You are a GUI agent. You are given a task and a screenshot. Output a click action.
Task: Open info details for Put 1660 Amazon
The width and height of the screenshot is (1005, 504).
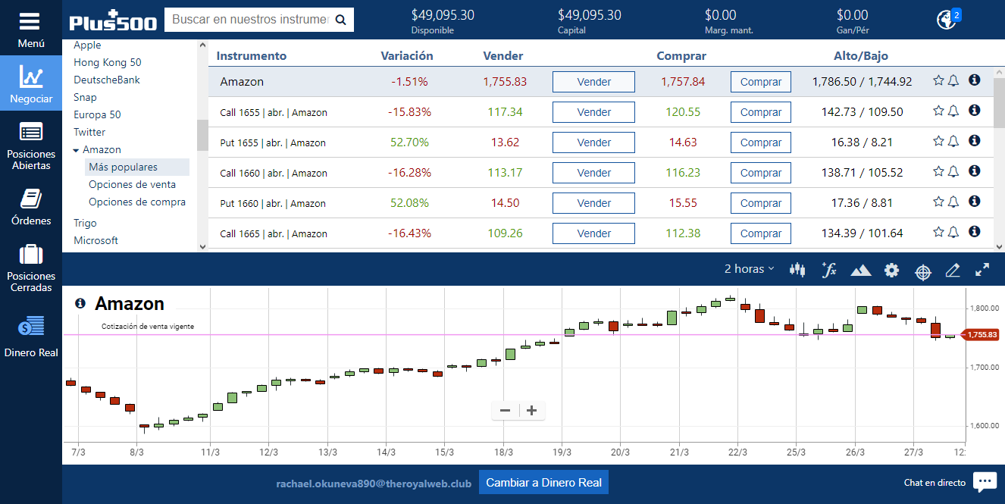pos(975,201)
